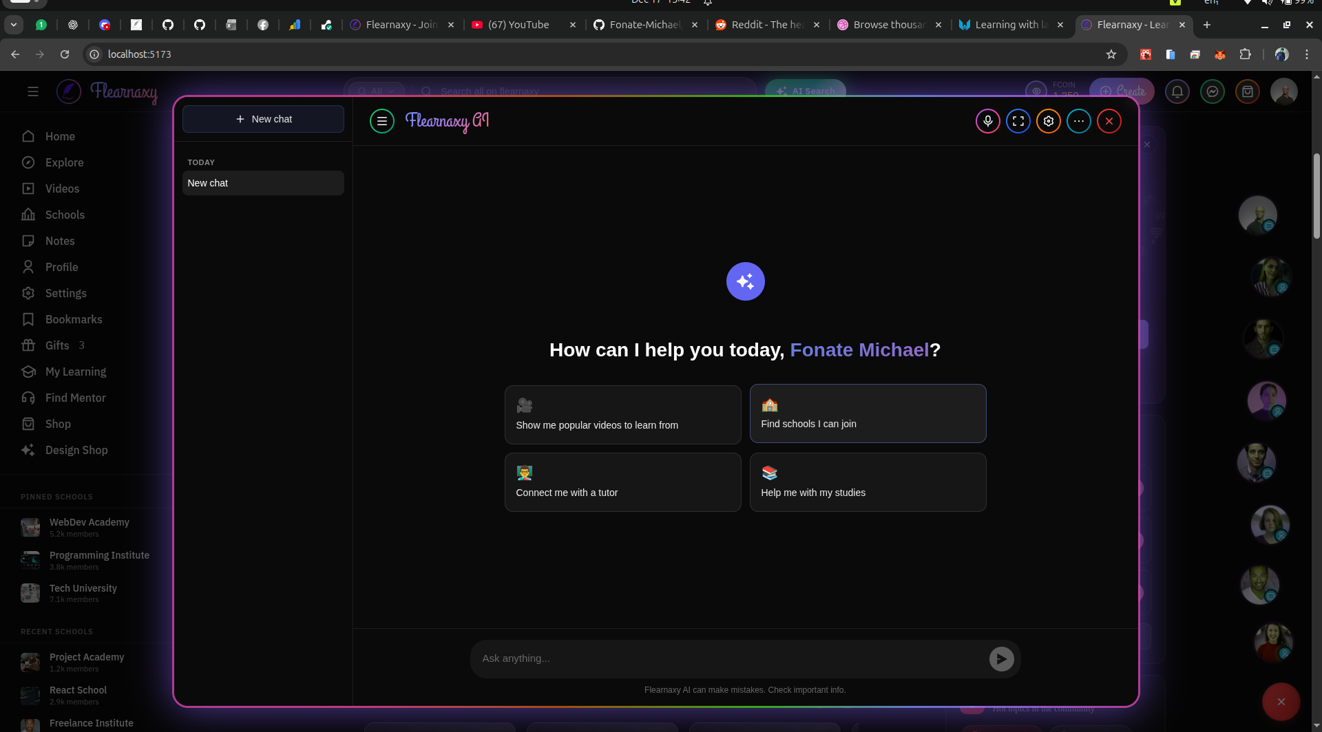Select Help me with my studies card

pyautogui.click(x=868, y=482)
